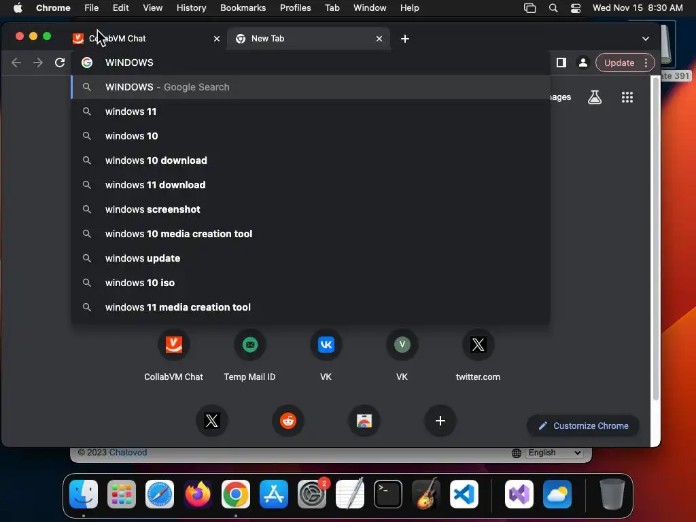Select the WINDOWS - Google Search suggestion
This screenshot has width=696, height=522.
point(311,87)
